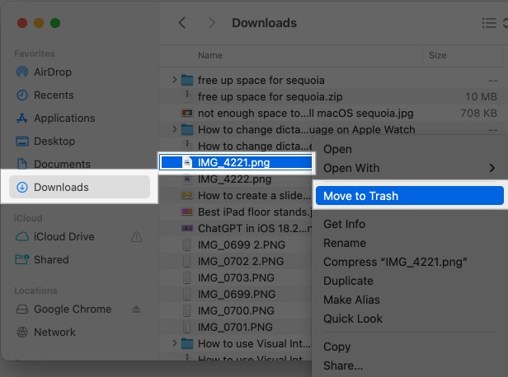Click the Downloads window title
This screenshot has height=377, width=508.
(264, 23)
